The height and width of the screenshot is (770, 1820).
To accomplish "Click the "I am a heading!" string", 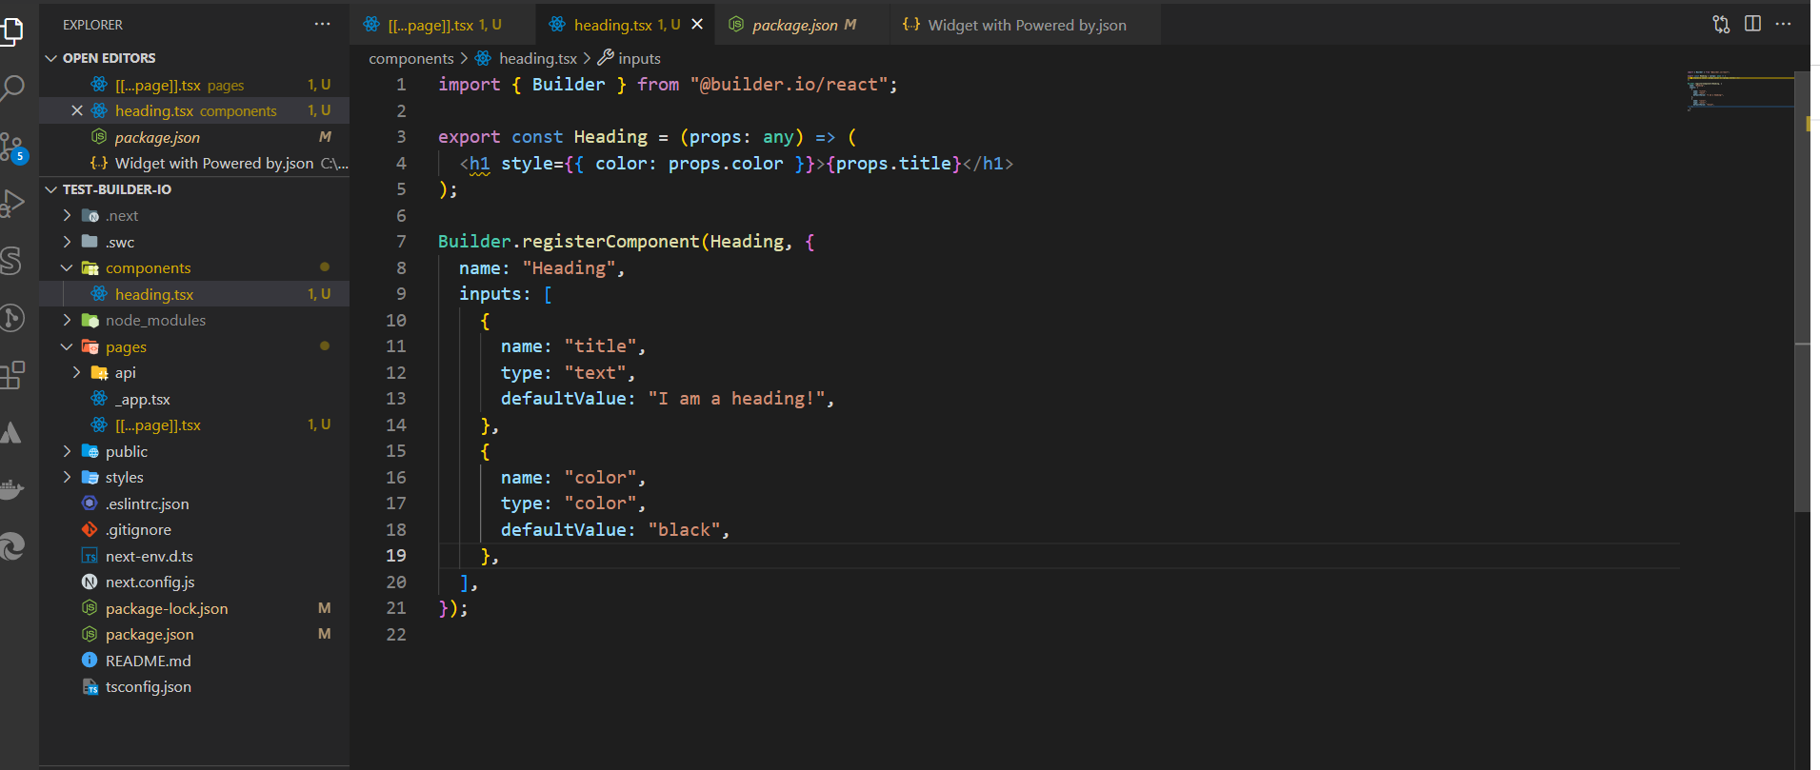I will 736,399.
